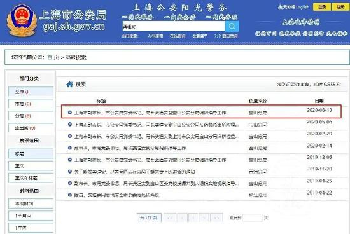Screen dimensions: 350x234
Task: Focus the 跳转到 page number input
Action: click(253, 217)
